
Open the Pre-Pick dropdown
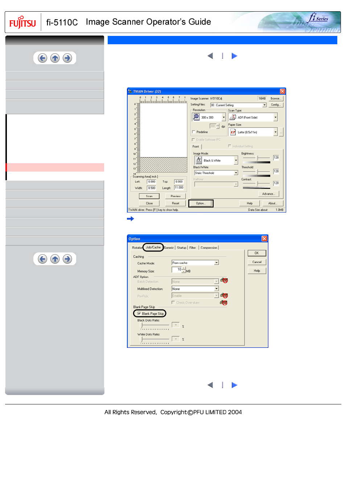217,296
